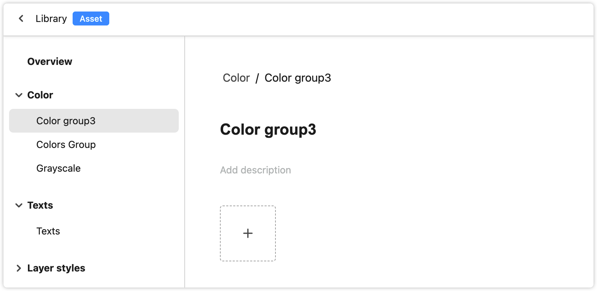This screenshot has height=291, width=597.
Task: Select Color group3 in sidebar
Action: click(x=94, y=121)
